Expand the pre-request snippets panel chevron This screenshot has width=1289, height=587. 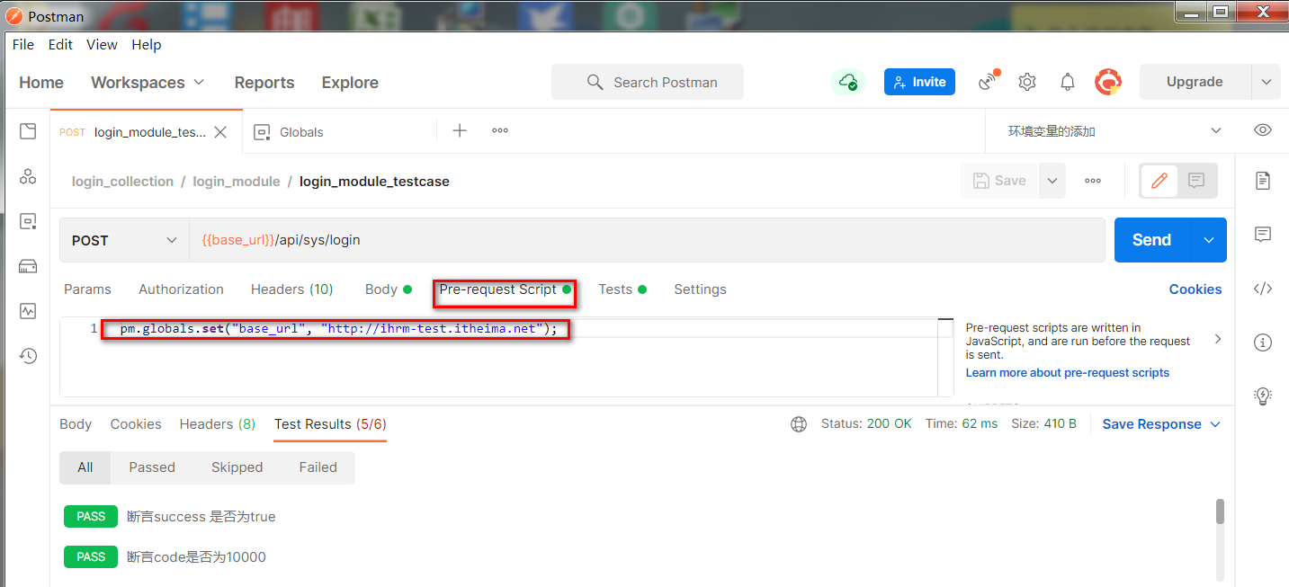point(1218,340)
